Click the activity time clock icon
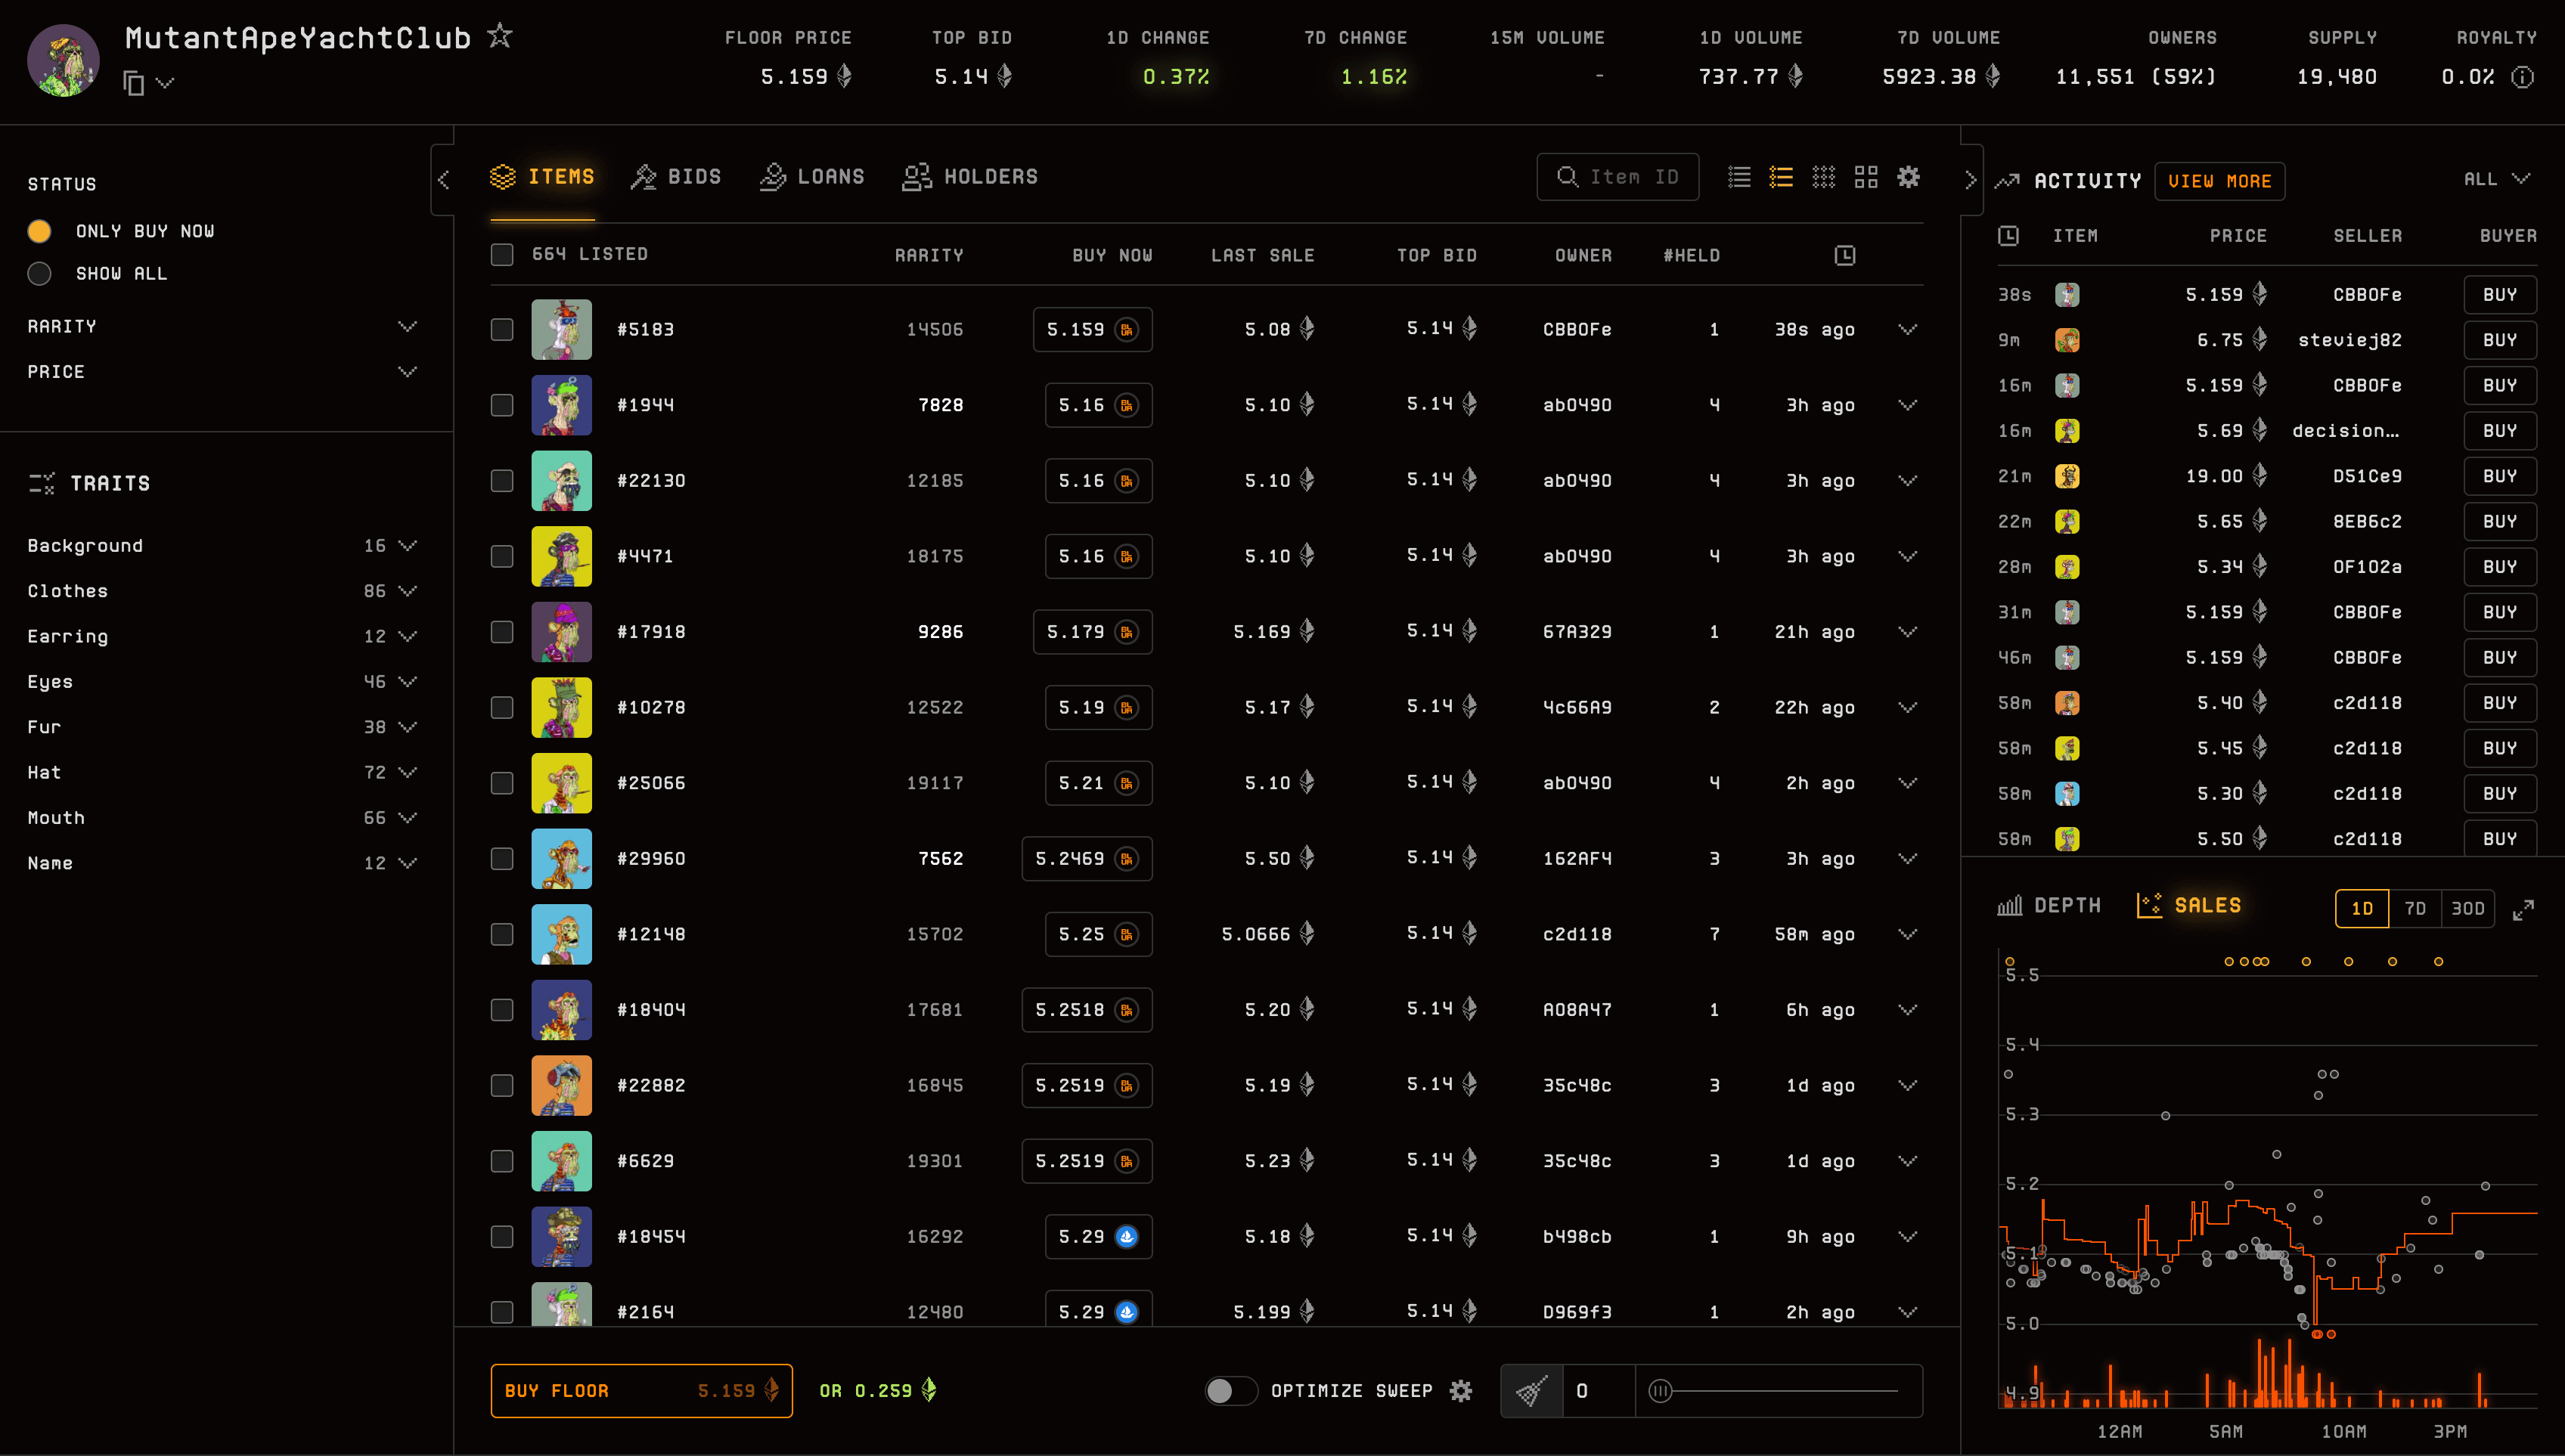 [2008, 236]
